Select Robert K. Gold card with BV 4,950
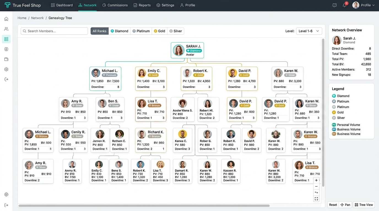The image size is (379, 211). [196, 79]
